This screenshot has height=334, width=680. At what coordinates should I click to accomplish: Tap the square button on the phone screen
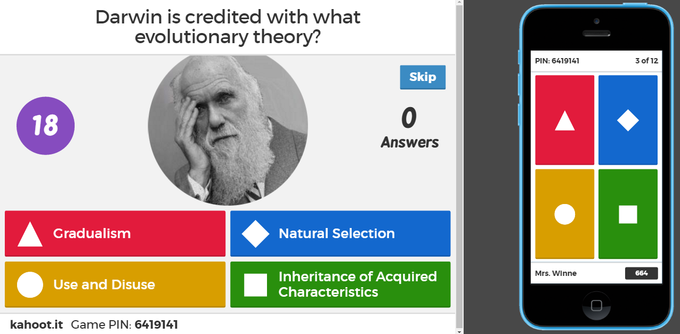coord(627,214)
